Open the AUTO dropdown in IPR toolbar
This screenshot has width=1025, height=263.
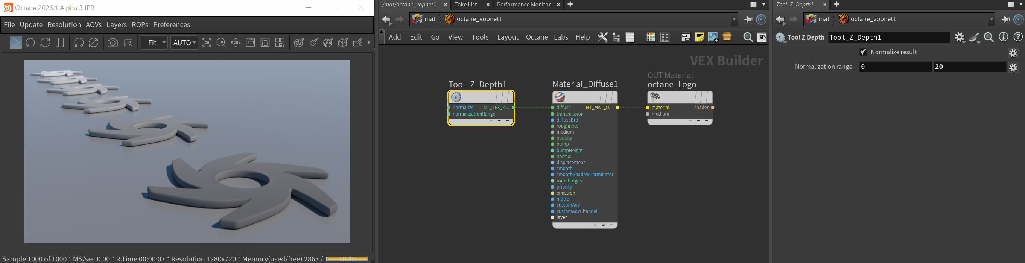point(184,43)
